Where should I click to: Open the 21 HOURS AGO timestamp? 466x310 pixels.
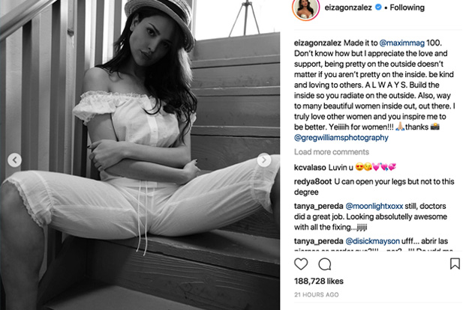click(316, 294)
